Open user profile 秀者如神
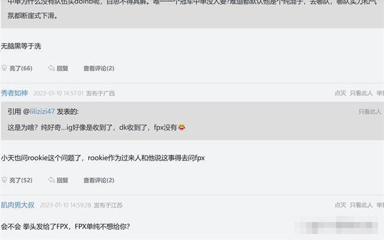This screenshot has height=240, width=384. coord(14,93)
